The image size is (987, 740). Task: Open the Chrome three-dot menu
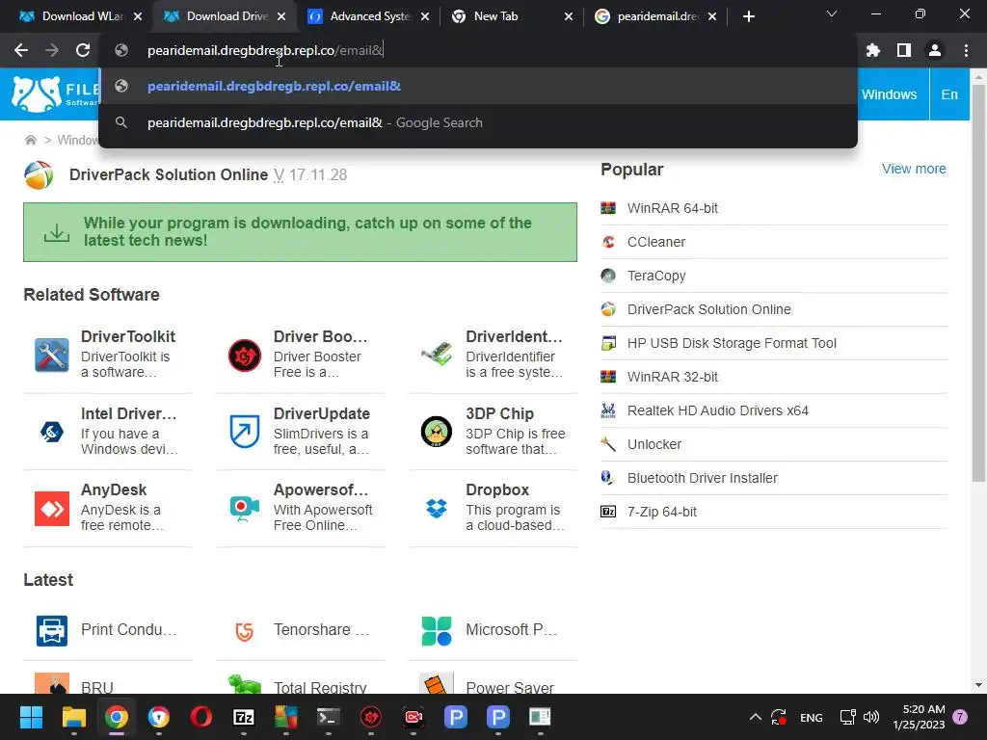966,50
